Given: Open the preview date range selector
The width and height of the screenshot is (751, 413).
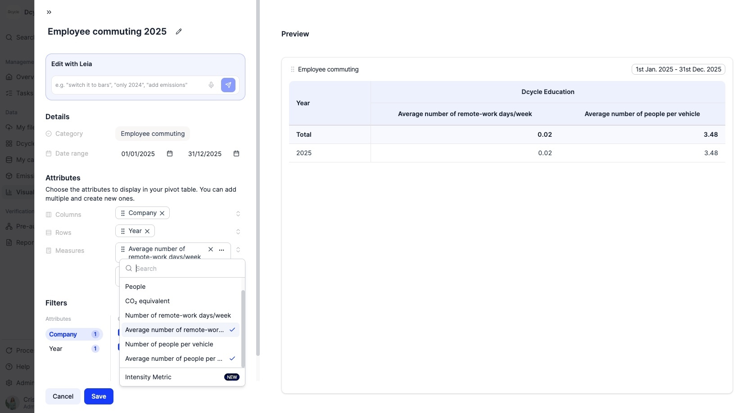Looking at the screenshot, I should point(678,69).
